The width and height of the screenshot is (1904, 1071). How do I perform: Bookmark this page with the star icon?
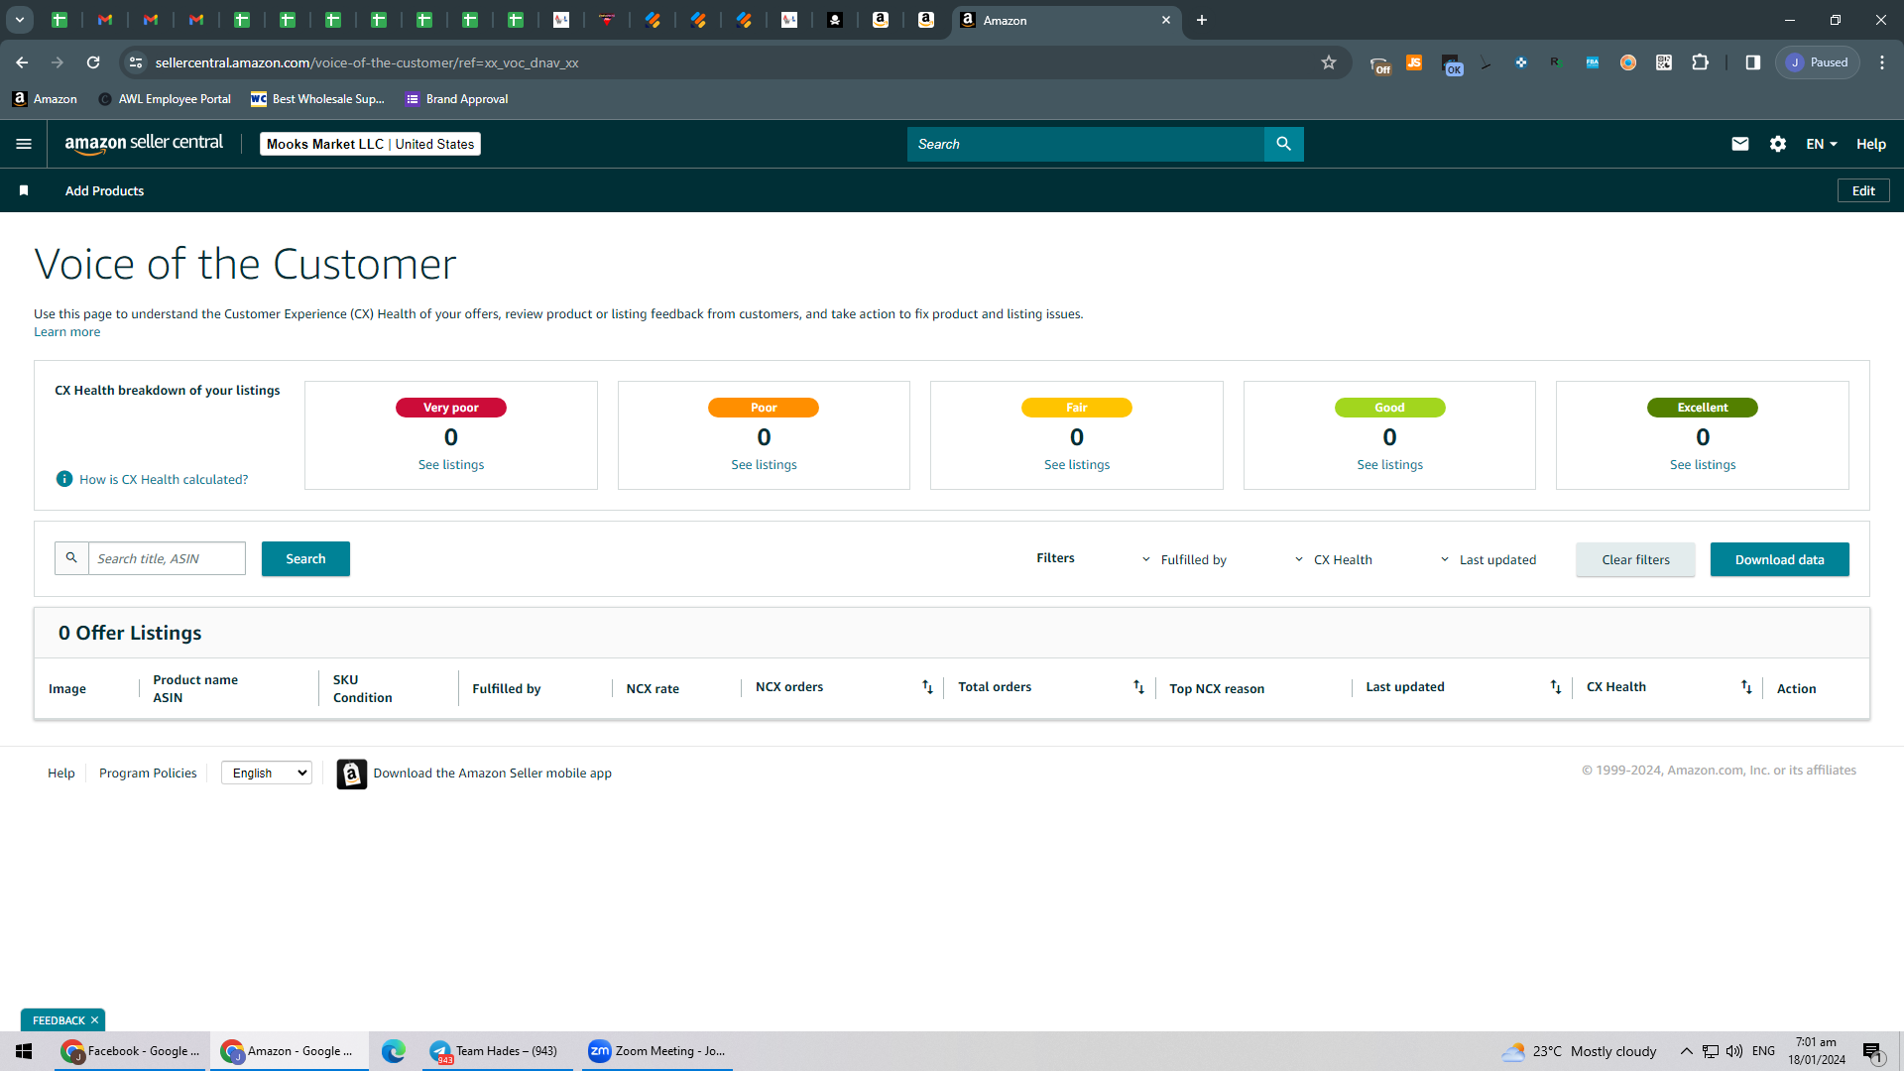pyautogui.click(x=1329, y=62)
